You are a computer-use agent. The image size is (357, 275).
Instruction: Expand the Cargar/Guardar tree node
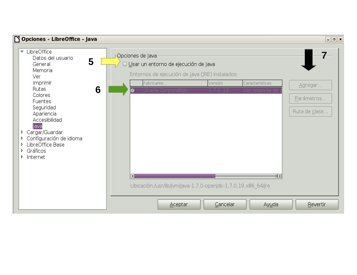[x=22, y=132]
